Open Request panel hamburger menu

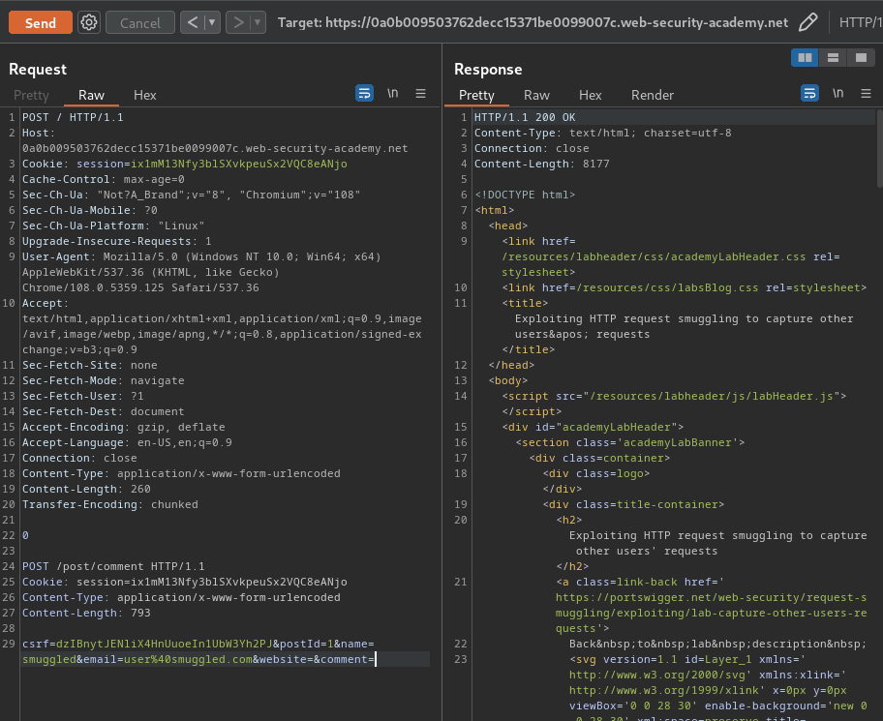click(420, 94)
